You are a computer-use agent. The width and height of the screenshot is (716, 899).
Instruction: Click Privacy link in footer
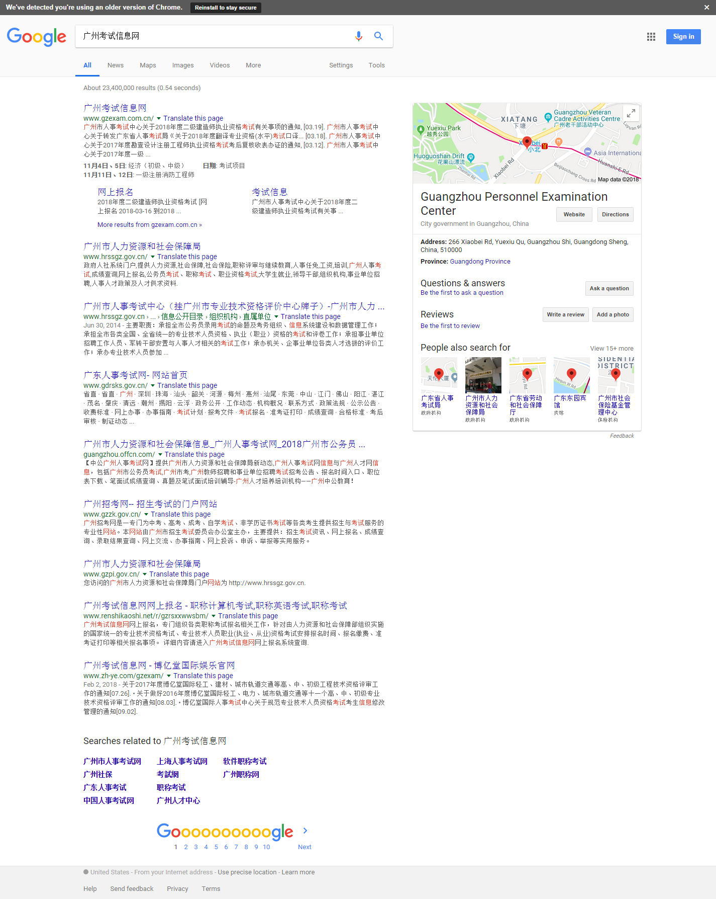[177, 889]
